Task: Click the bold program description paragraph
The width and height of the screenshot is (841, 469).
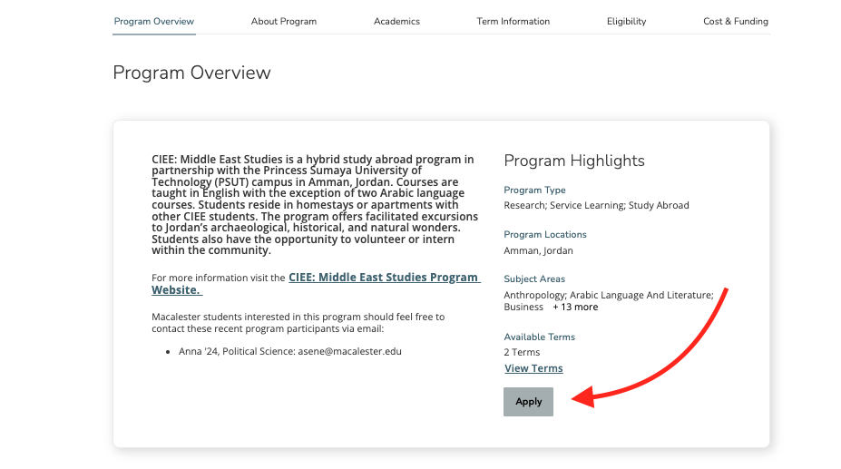Action: pos(313,204)
